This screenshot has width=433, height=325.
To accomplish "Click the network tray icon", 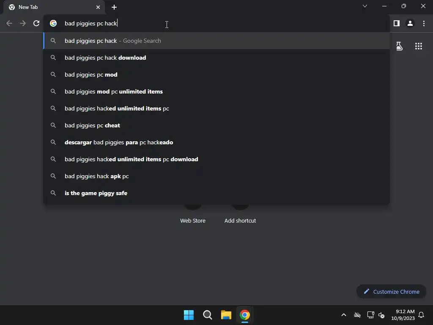I will 370,315.
